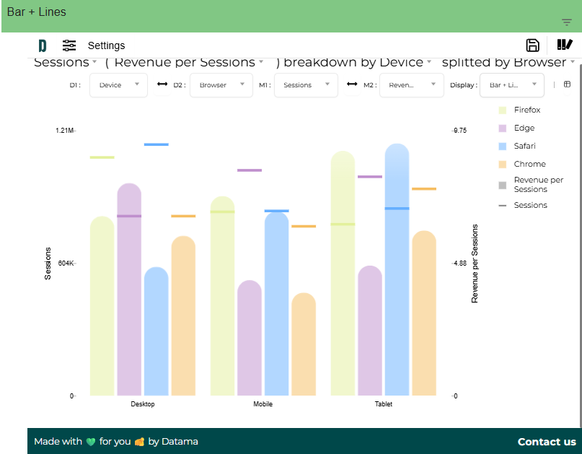The image size is (582, 454).
Task: Open the Settings menu item
Action: [x=106, y=45]
